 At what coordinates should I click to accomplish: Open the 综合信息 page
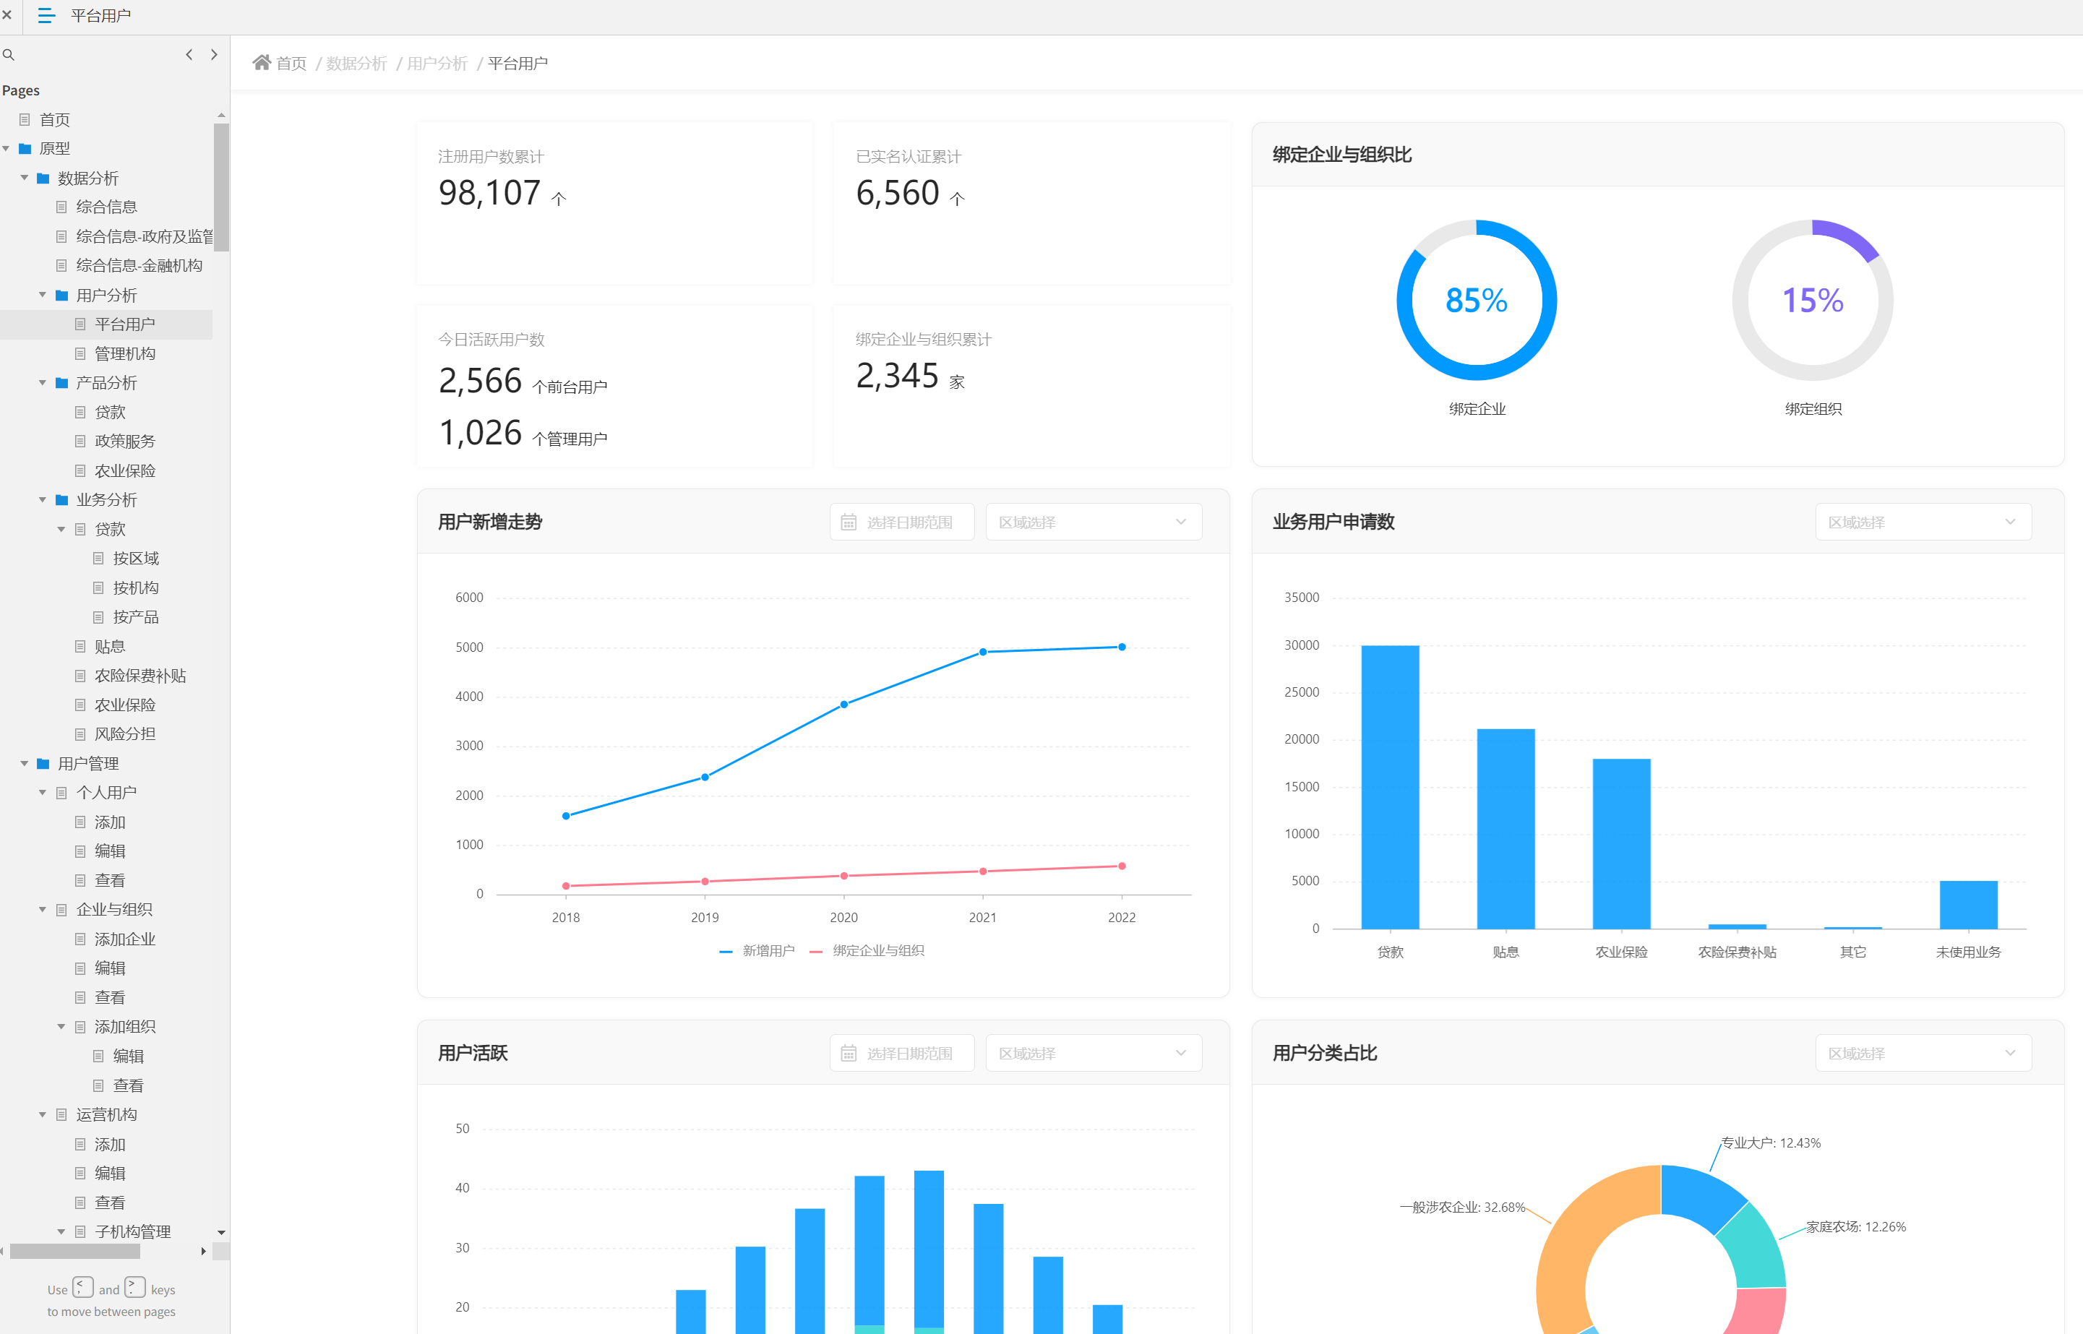(x=106, y=207)
